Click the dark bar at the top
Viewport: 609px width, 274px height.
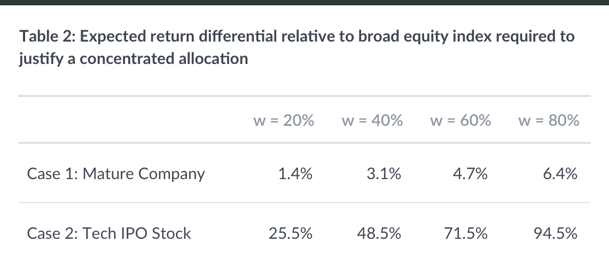coord(304,2)
